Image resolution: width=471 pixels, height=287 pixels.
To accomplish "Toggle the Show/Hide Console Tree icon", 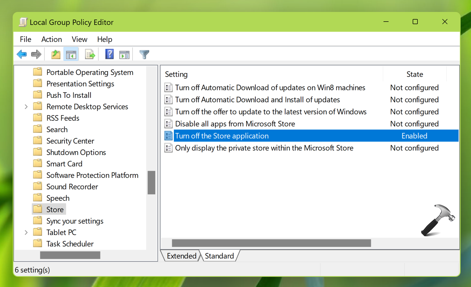I will [71, 54].
